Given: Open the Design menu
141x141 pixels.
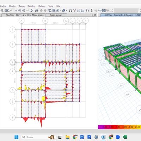Looking at the screenshot, I should click(22, 6).
